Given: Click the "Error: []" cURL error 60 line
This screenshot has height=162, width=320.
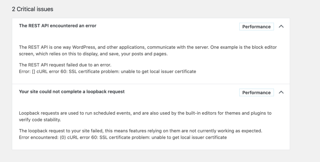Looking at the screenshot, I should [x=107, y=71].
